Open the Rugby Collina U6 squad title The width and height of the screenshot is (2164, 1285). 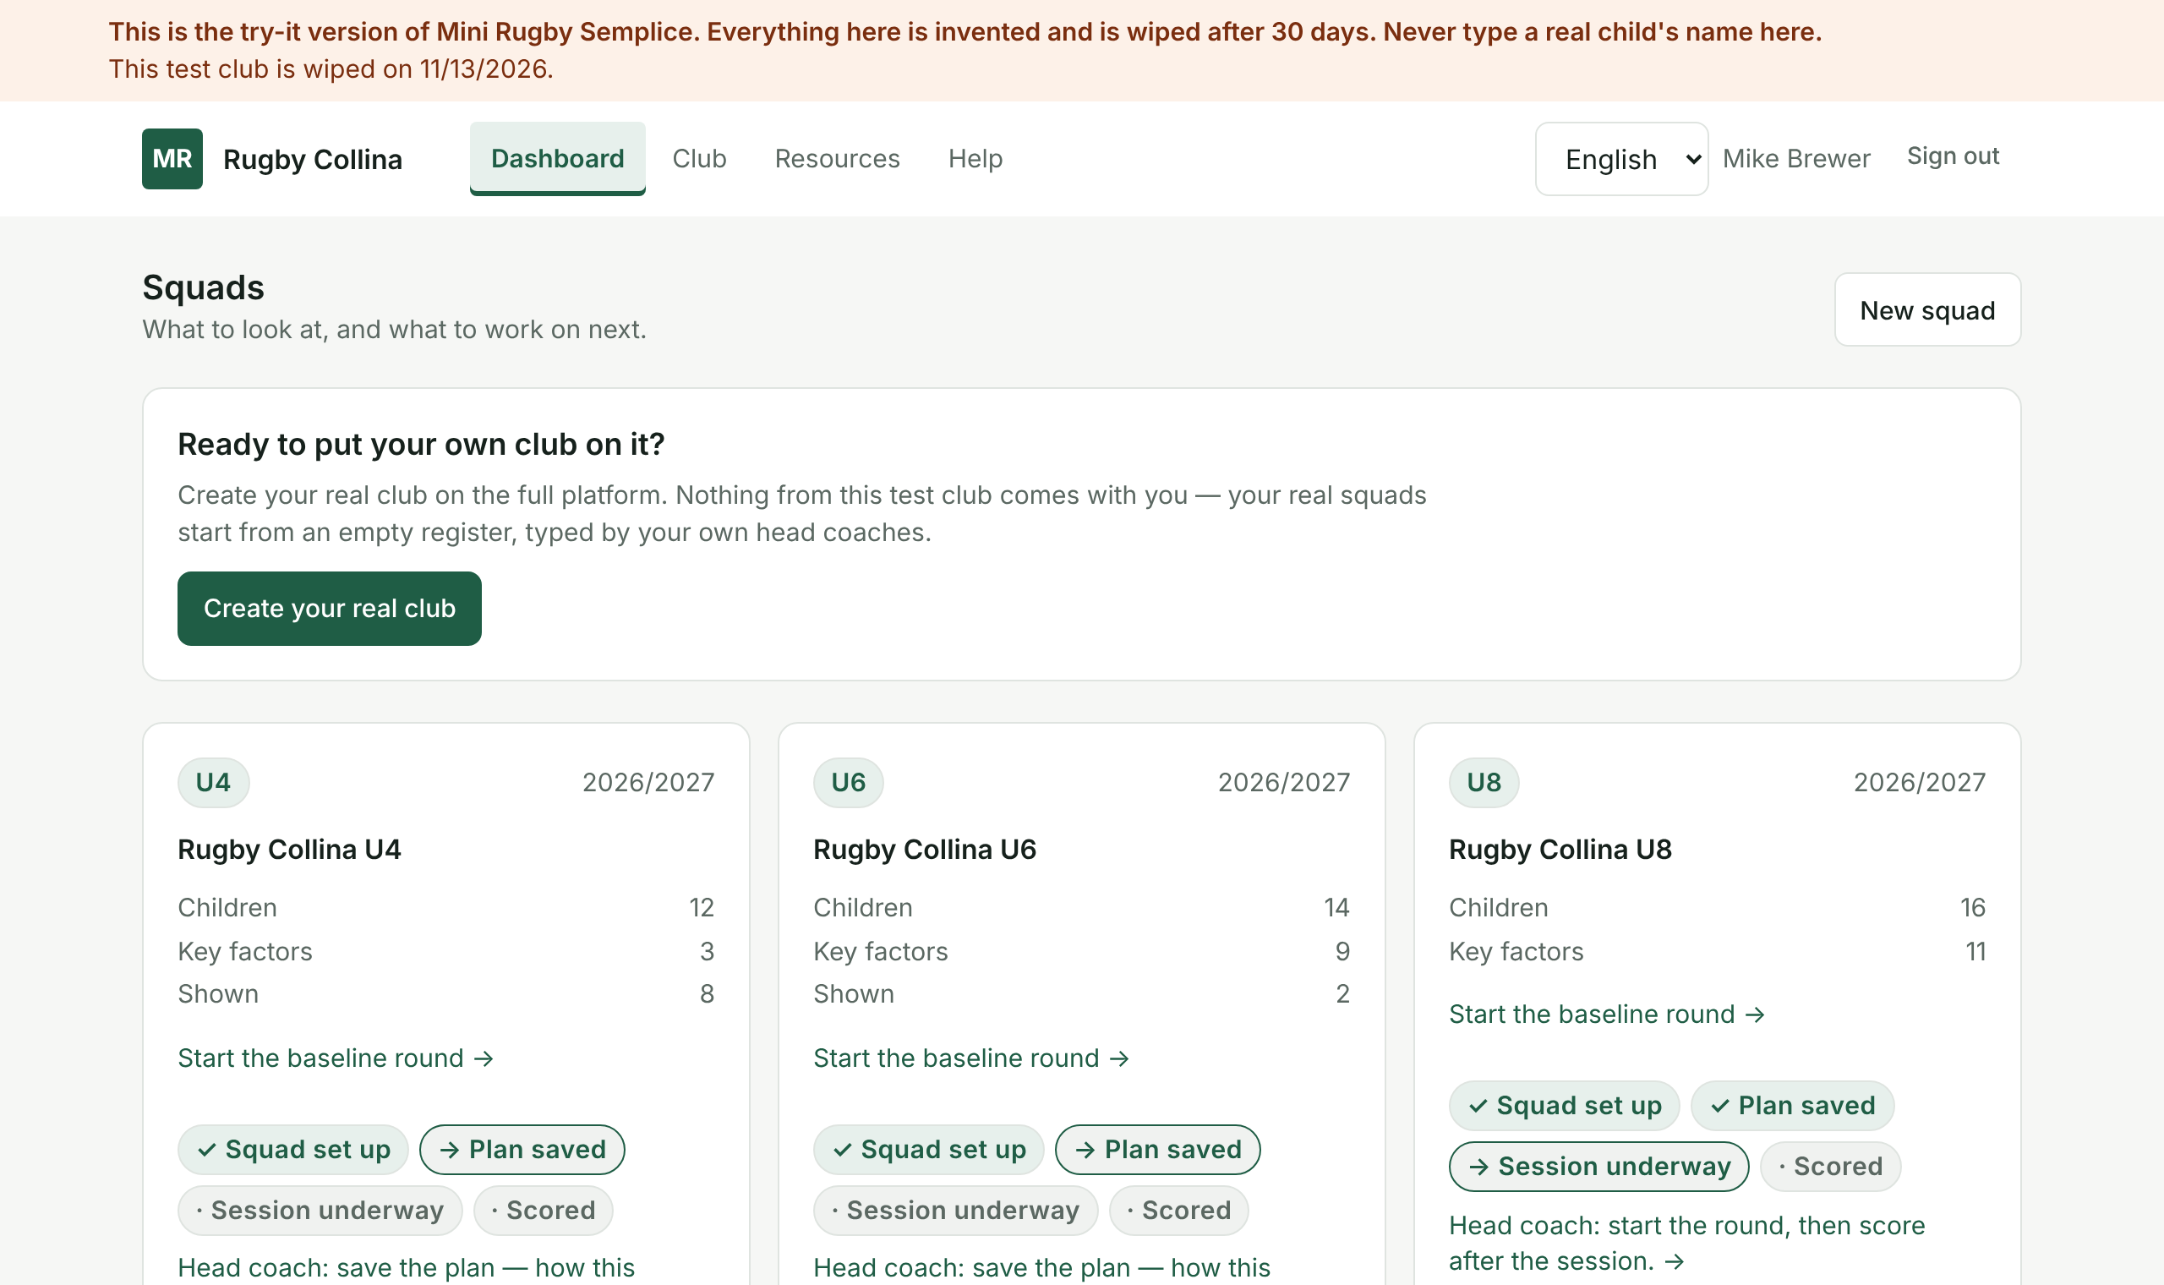pyautogui.click(x=925, y=849)
